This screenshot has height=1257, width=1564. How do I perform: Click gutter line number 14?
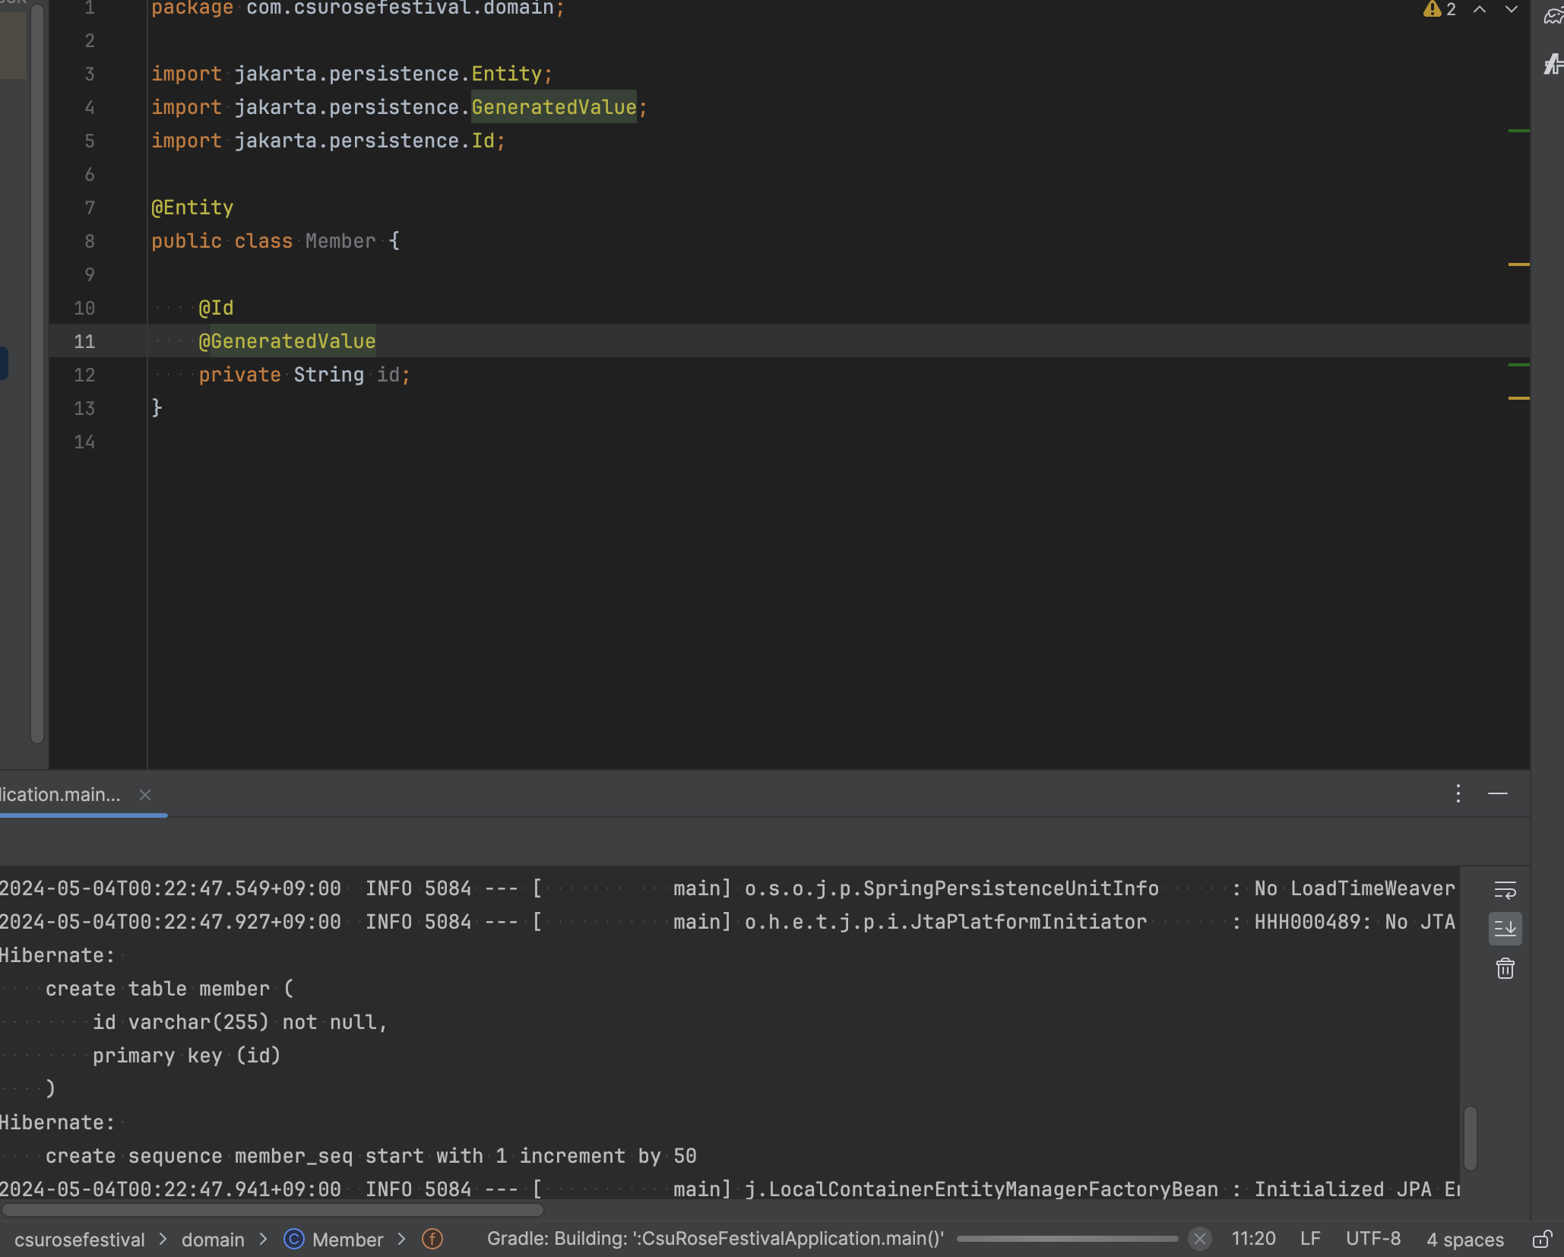[x=84, y=442]
